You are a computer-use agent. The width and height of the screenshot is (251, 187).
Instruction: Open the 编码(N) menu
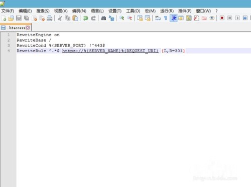[x=79, y=11]
